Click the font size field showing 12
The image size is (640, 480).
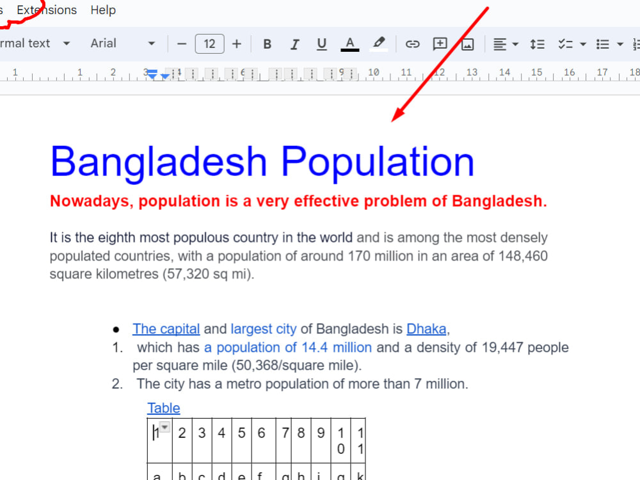point(209,44)
